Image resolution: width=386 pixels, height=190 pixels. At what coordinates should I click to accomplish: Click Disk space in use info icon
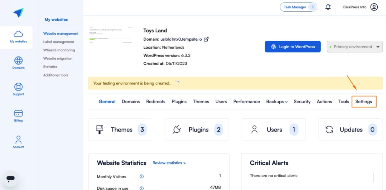[x=142, y=188]
